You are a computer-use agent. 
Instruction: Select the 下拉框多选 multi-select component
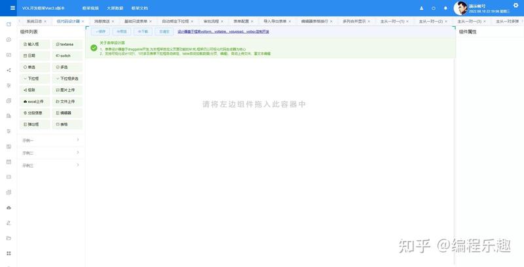(67, 79)
